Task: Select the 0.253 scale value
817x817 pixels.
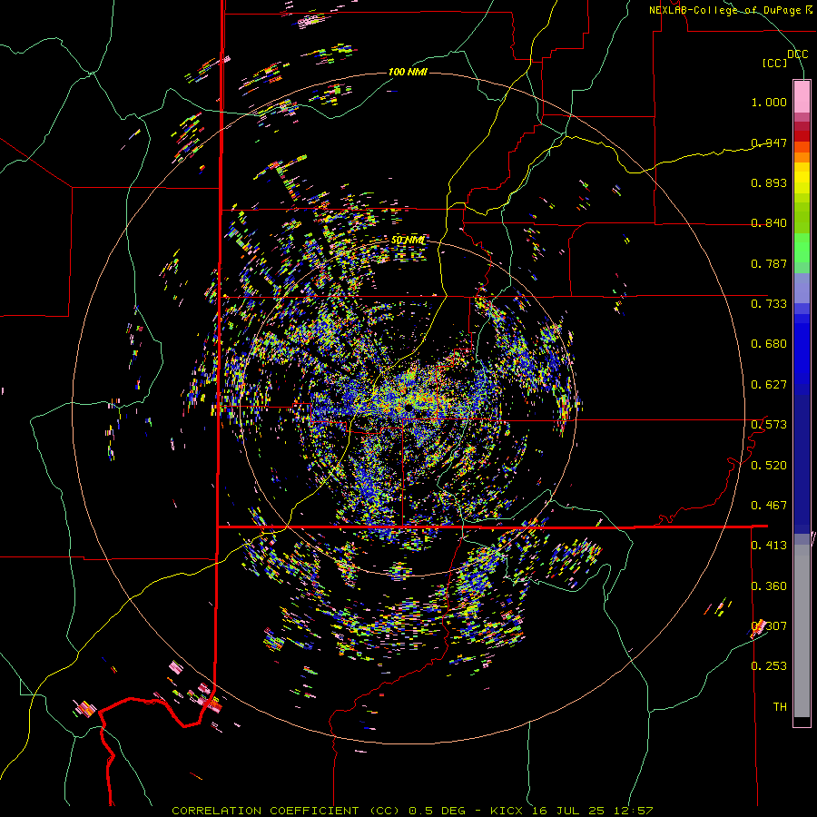Action: tap(769, 666)
